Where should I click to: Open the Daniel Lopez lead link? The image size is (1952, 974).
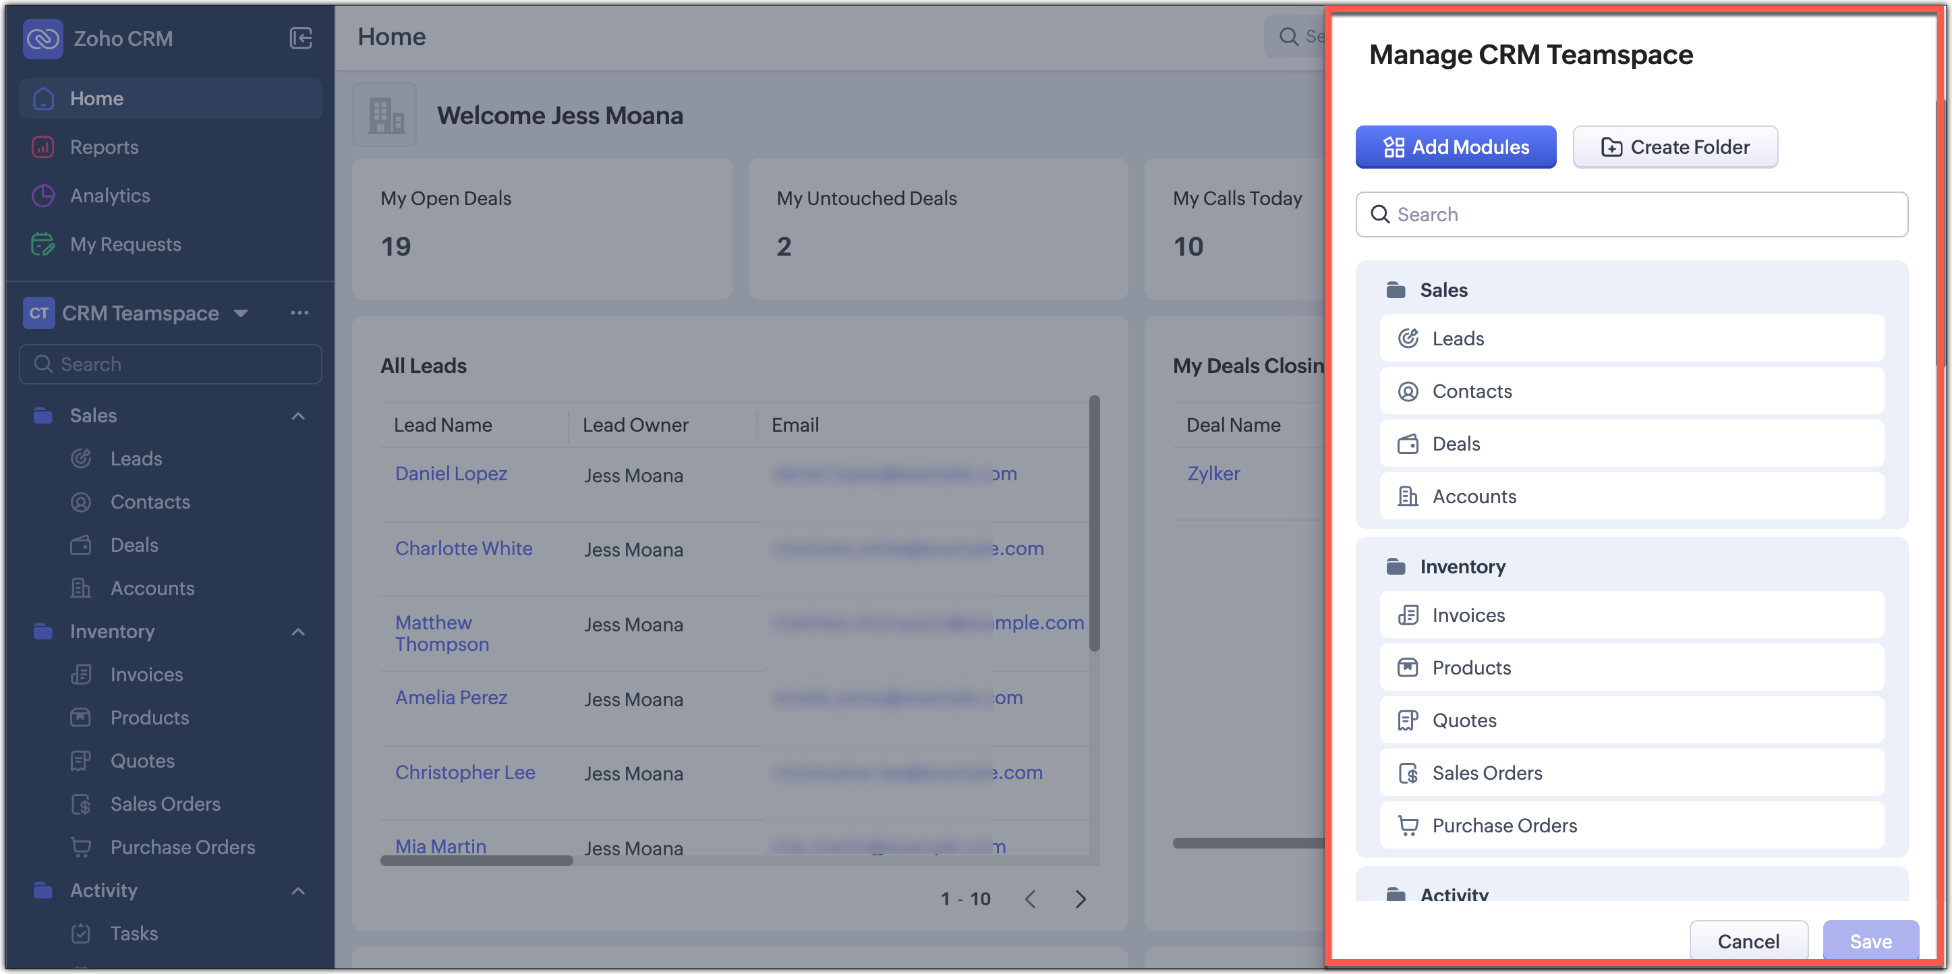[x=451, y=474]
